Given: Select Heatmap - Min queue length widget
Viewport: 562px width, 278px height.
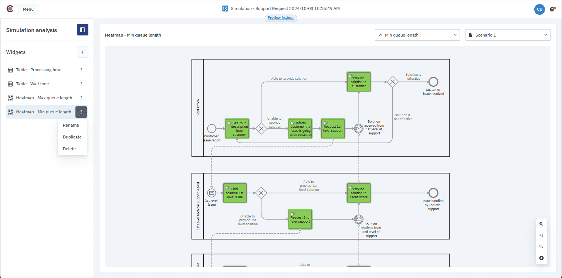Looking at the screenshot, I should [44, 112].
